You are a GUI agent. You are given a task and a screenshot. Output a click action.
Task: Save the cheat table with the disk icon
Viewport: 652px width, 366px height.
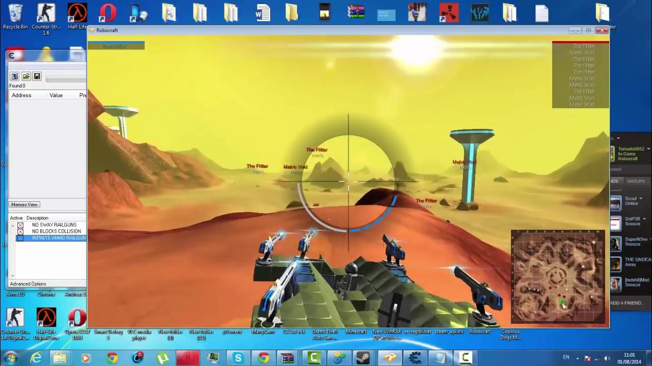pyautogui.click(x=37, y=76)
